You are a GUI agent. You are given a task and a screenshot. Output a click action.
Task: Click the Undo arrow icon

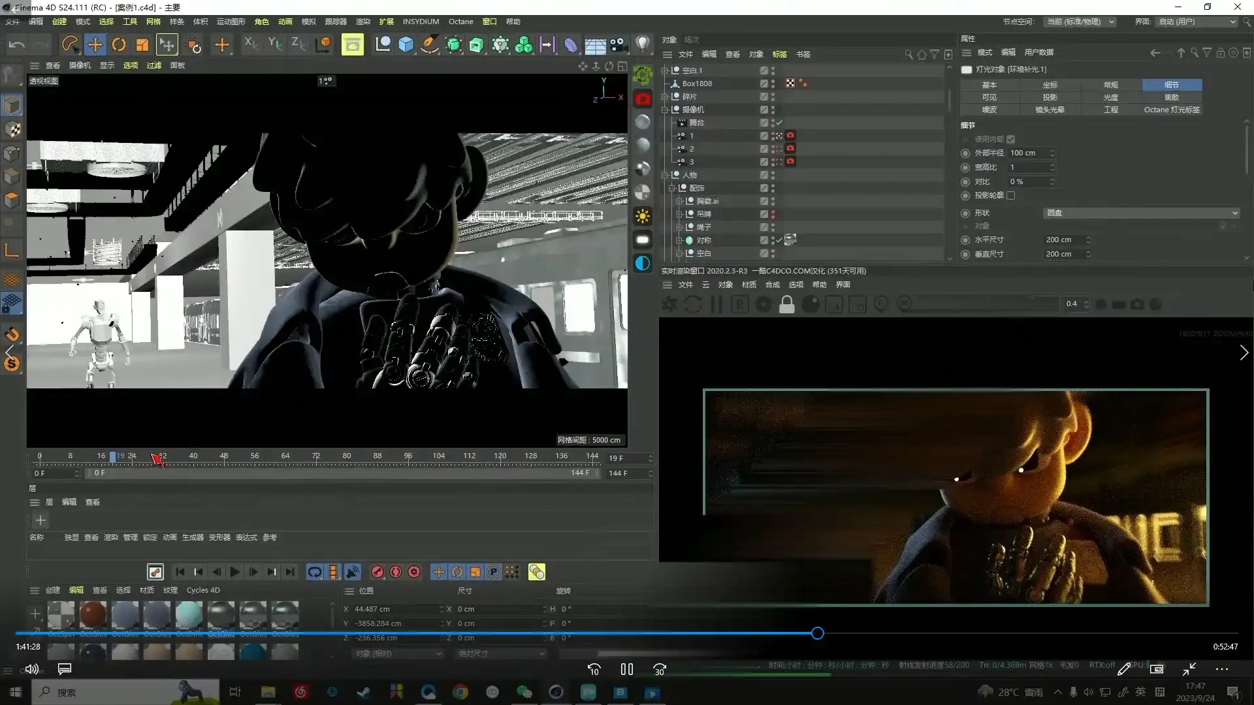click(17, 45)
